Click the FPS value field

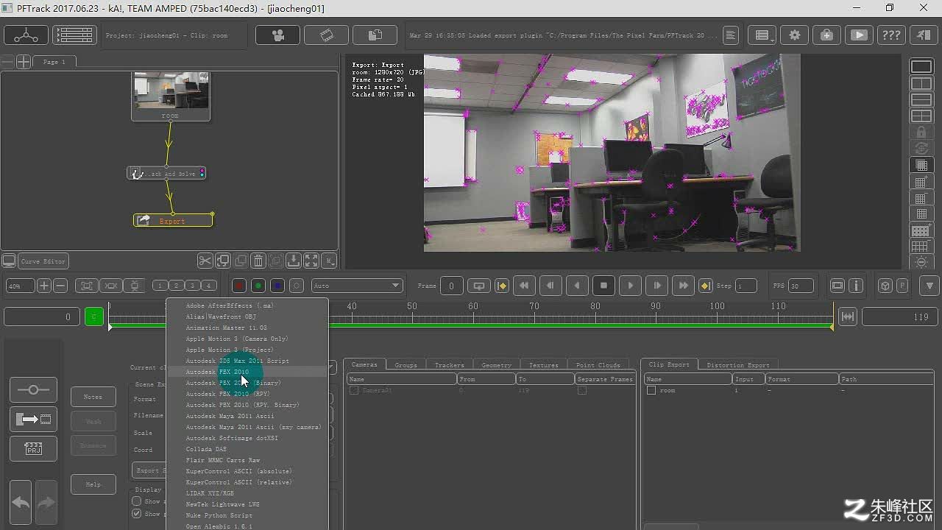(801, 286)
